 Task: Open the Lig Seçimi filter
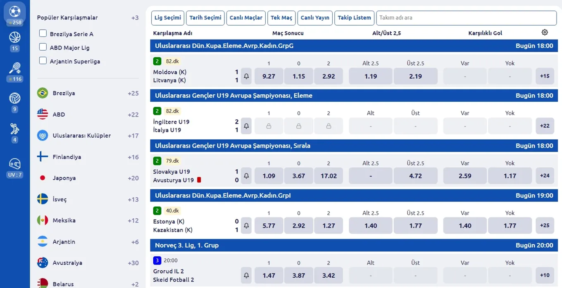click(167, 18)
